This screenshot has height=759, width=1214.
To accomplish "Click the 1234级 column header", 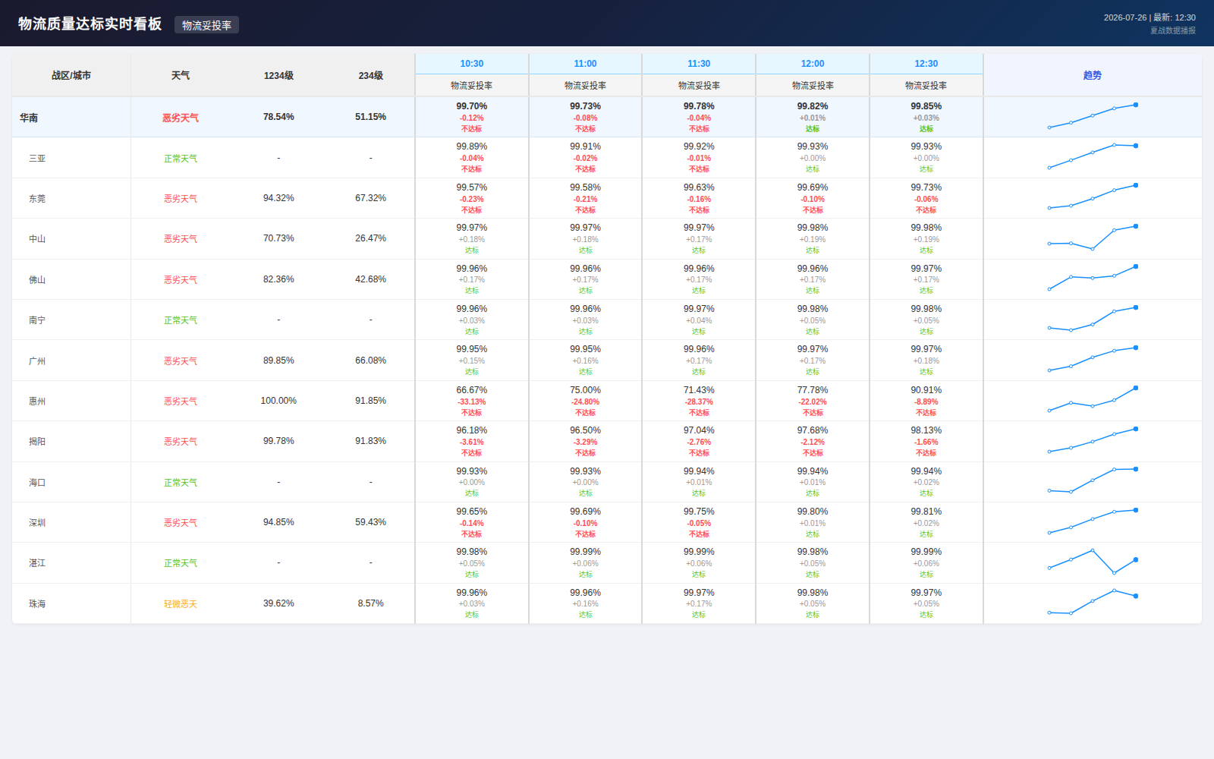I will coord(278,75).
